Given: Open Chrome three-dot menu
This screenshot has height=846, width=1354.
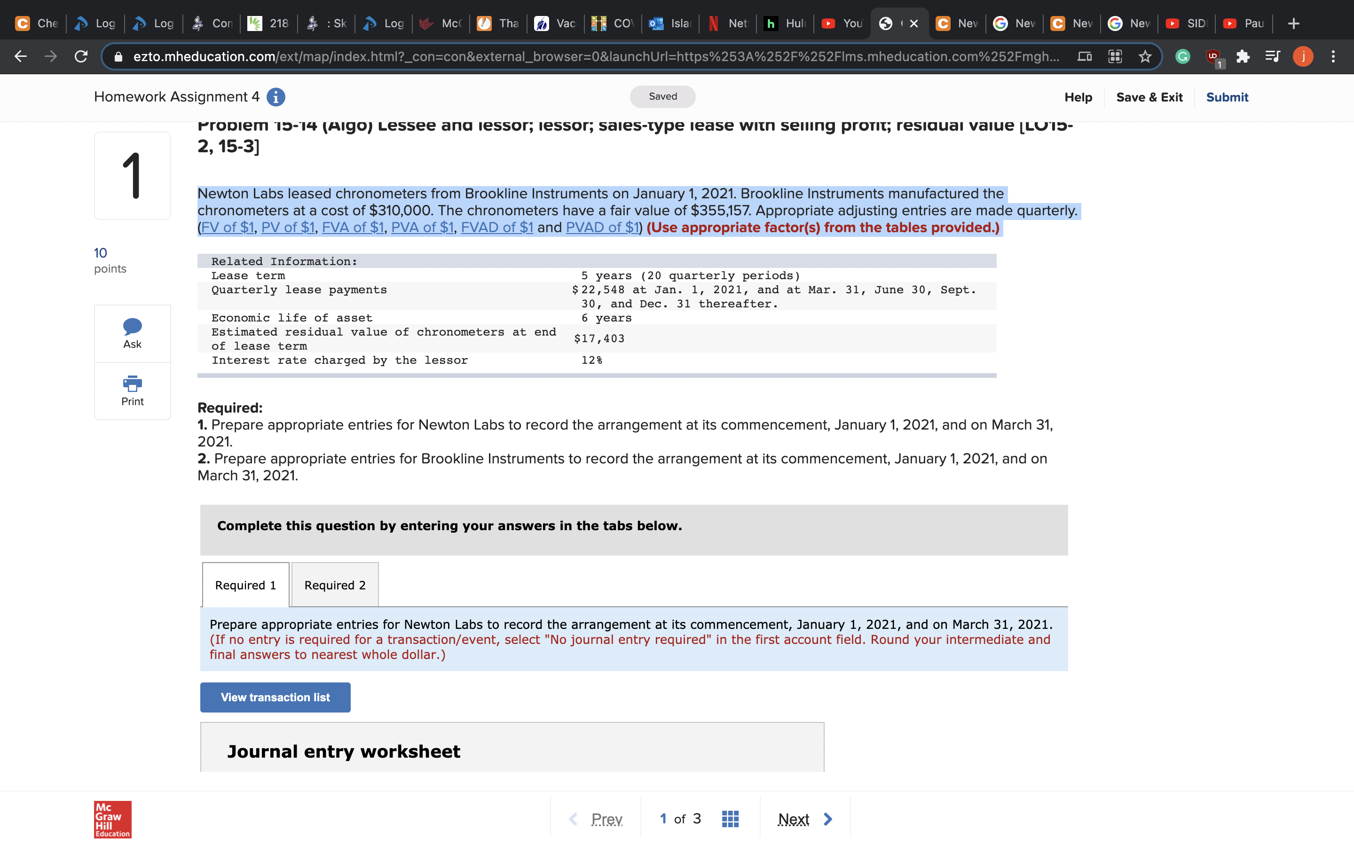Looking at the screenshot, I should click(x=1333, y=56).
